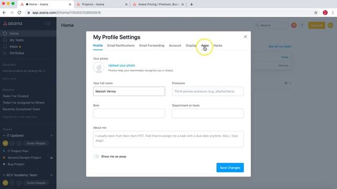Open Second Sample Project
The height and width of the screenshot is (189, 337).
click(x=24, y=157)
